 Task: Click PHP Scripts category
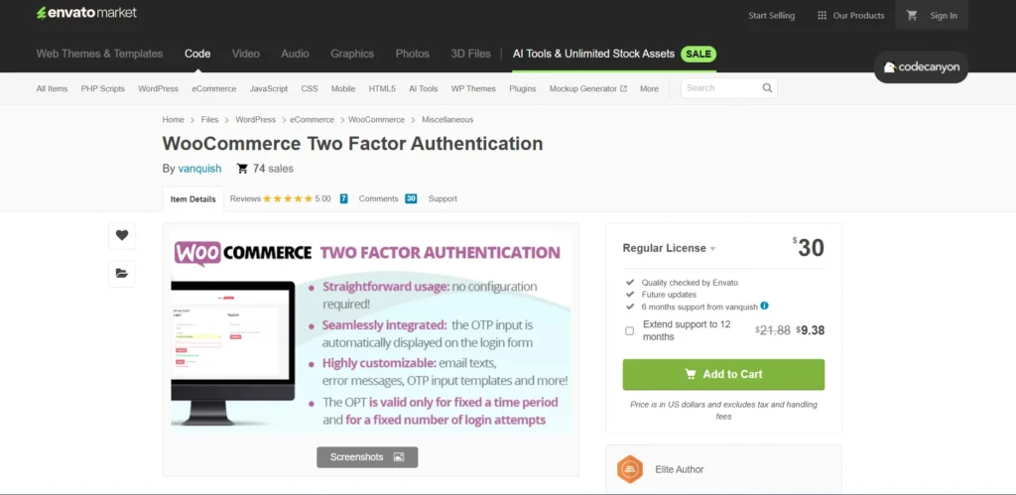103,88
